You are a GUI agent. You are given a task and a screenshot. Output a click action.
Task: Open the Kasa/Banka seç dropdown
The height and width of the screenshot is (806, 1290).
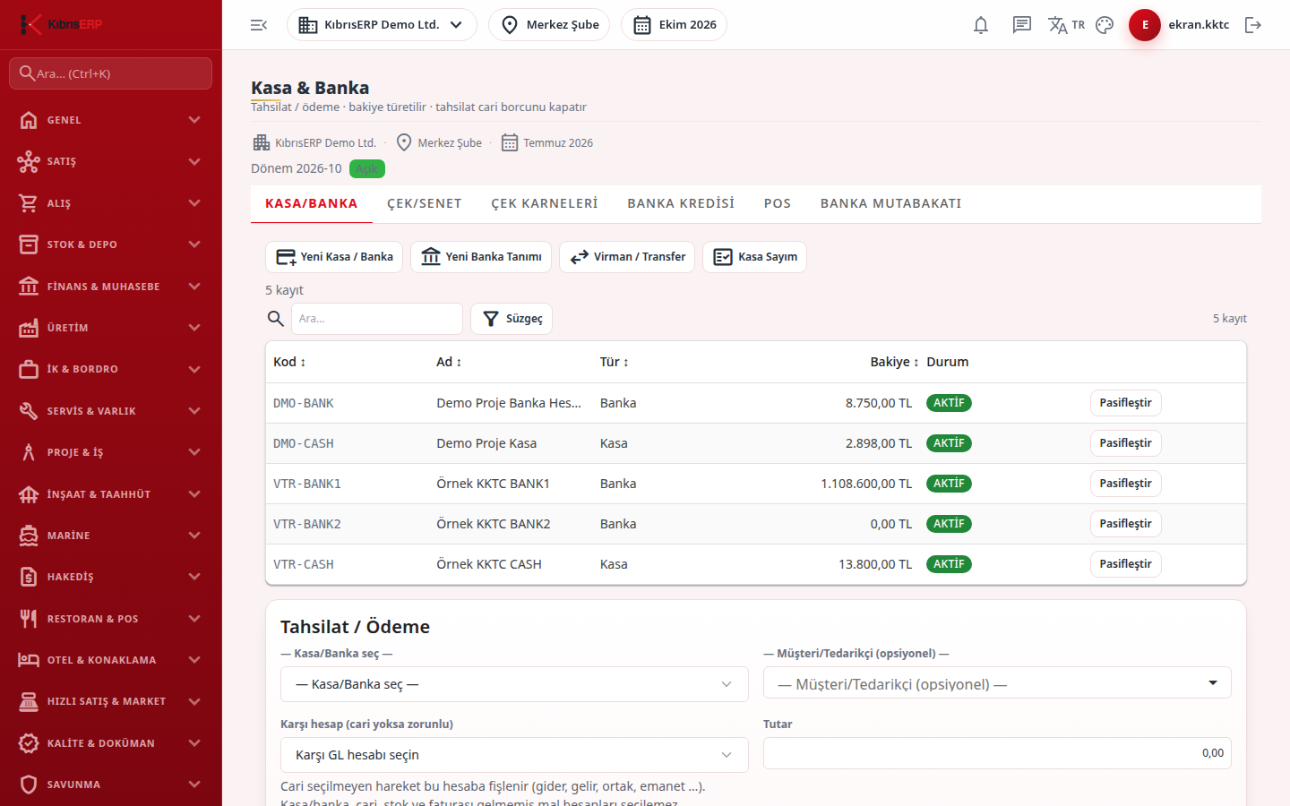click(x=514, y=684)
